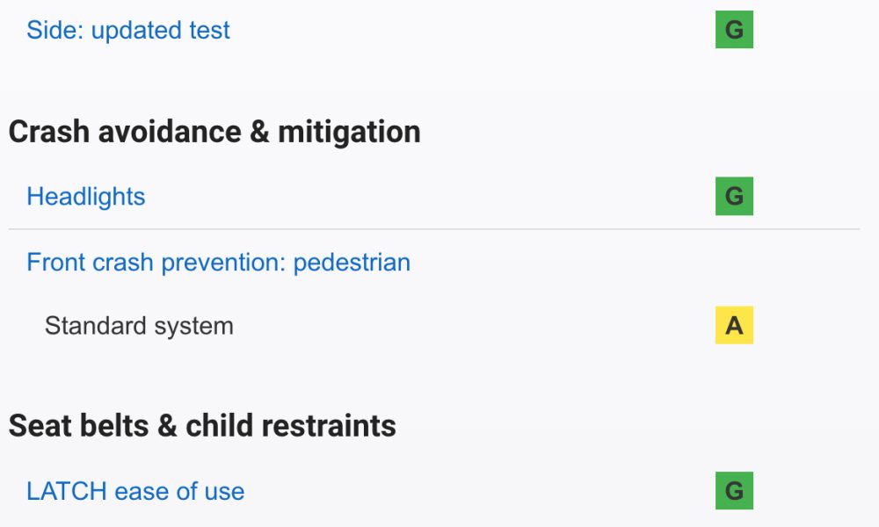Click the green G badge for Side test

pos(734,29)
